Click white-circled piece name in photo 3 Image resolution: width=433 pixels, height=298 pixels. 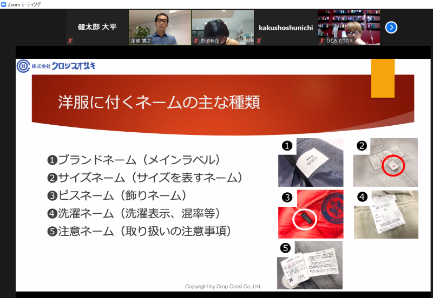click(307, 218)
